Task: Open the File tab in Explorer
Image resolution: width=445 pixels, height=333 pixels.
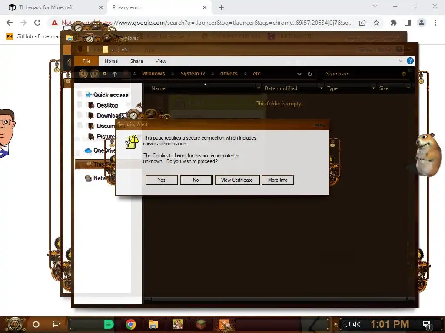Action: pos(86,61)
